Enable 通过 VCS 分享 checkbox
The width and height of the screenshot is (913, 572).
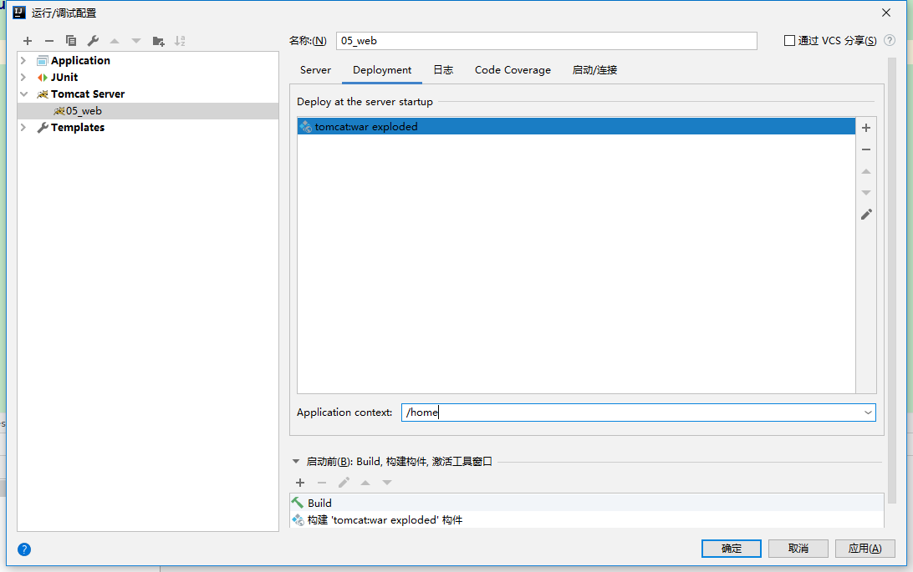pos(789,41)
